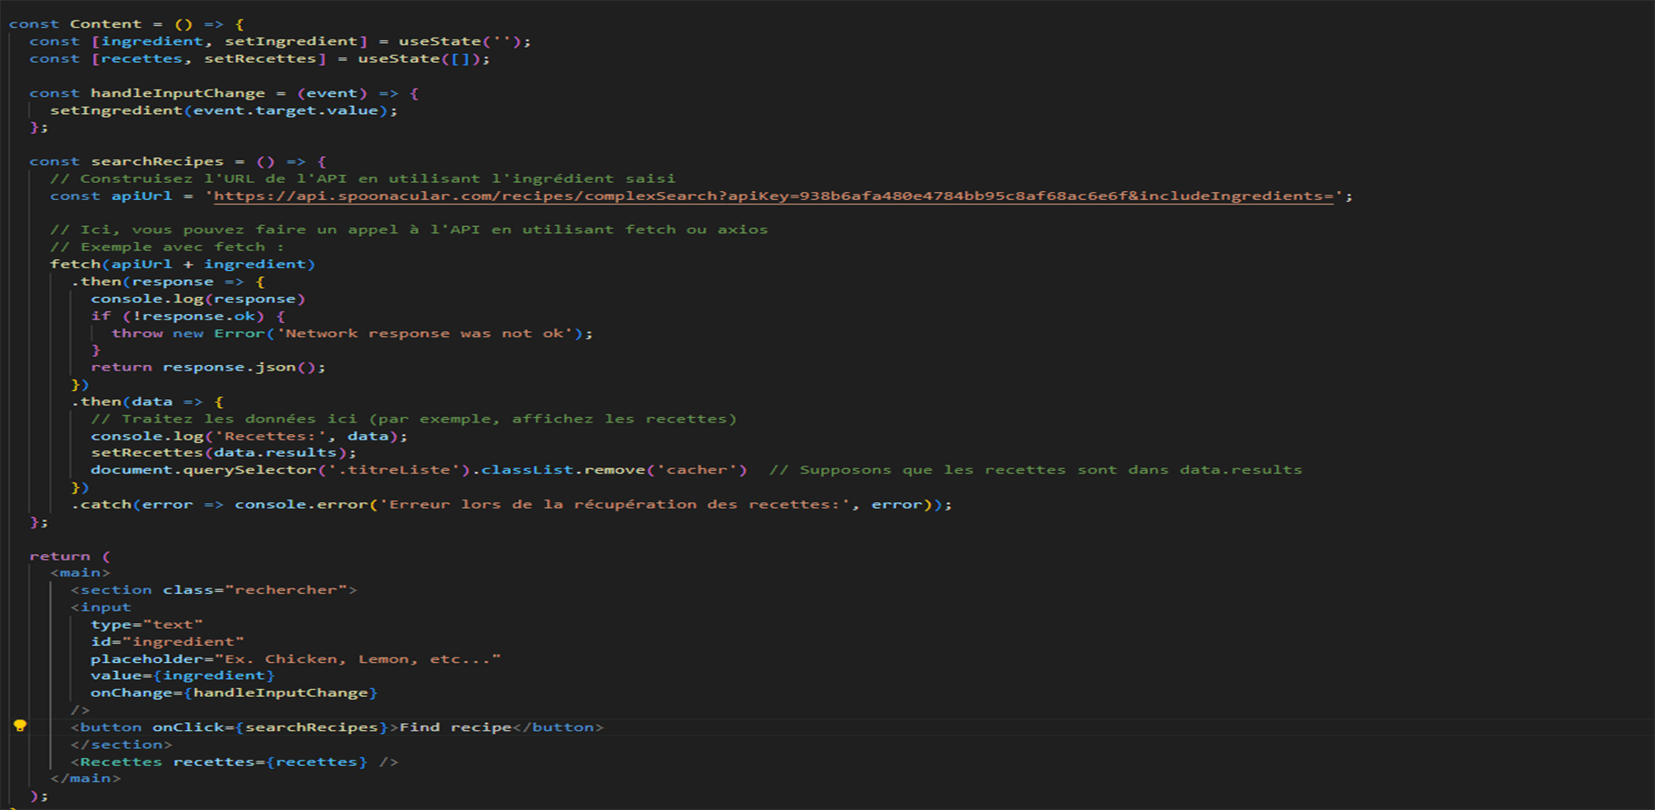Click comment 'Exemple avec fetch :'
This screenshot has height=810, width=1655.
[167, 247]
